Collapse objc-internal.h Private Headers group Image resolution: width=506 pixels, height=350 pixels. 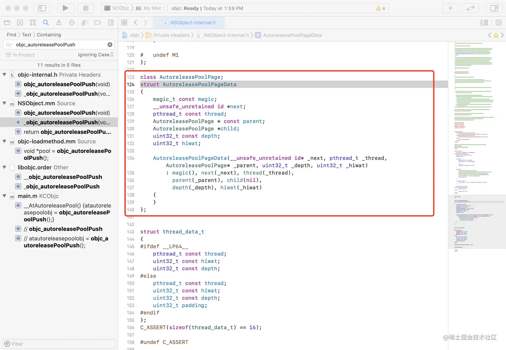tap(4, 75)
